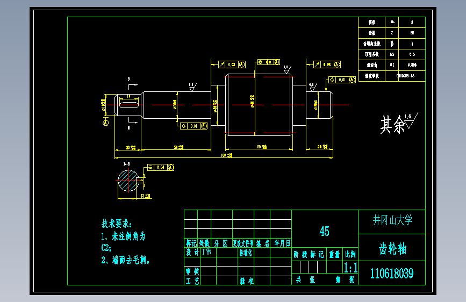Select the 其余 text label
466x302 pixels.
pos(392,124)
